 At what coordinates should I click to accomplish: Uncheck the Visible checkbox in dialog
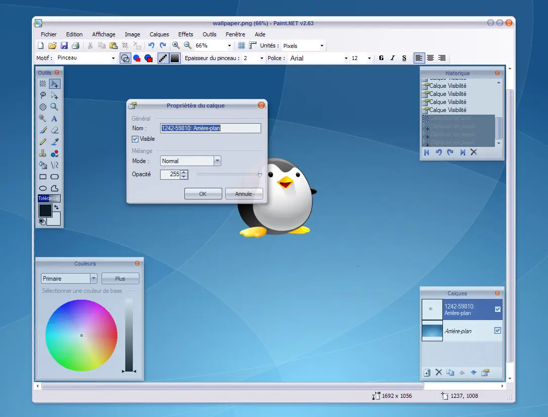135,139
